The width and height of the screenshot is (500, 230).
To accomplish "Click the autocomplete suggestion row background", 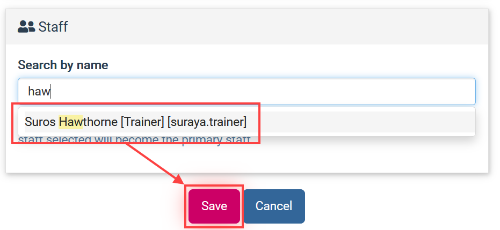I will coord(360,122).
